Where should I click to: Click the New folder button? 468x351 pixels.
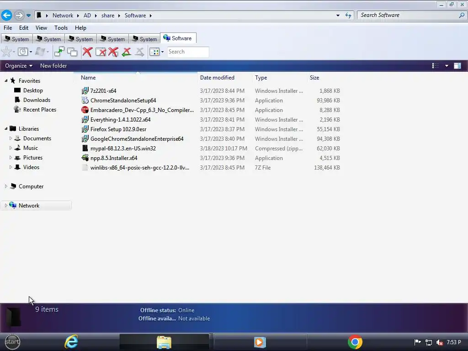point(53,66)
